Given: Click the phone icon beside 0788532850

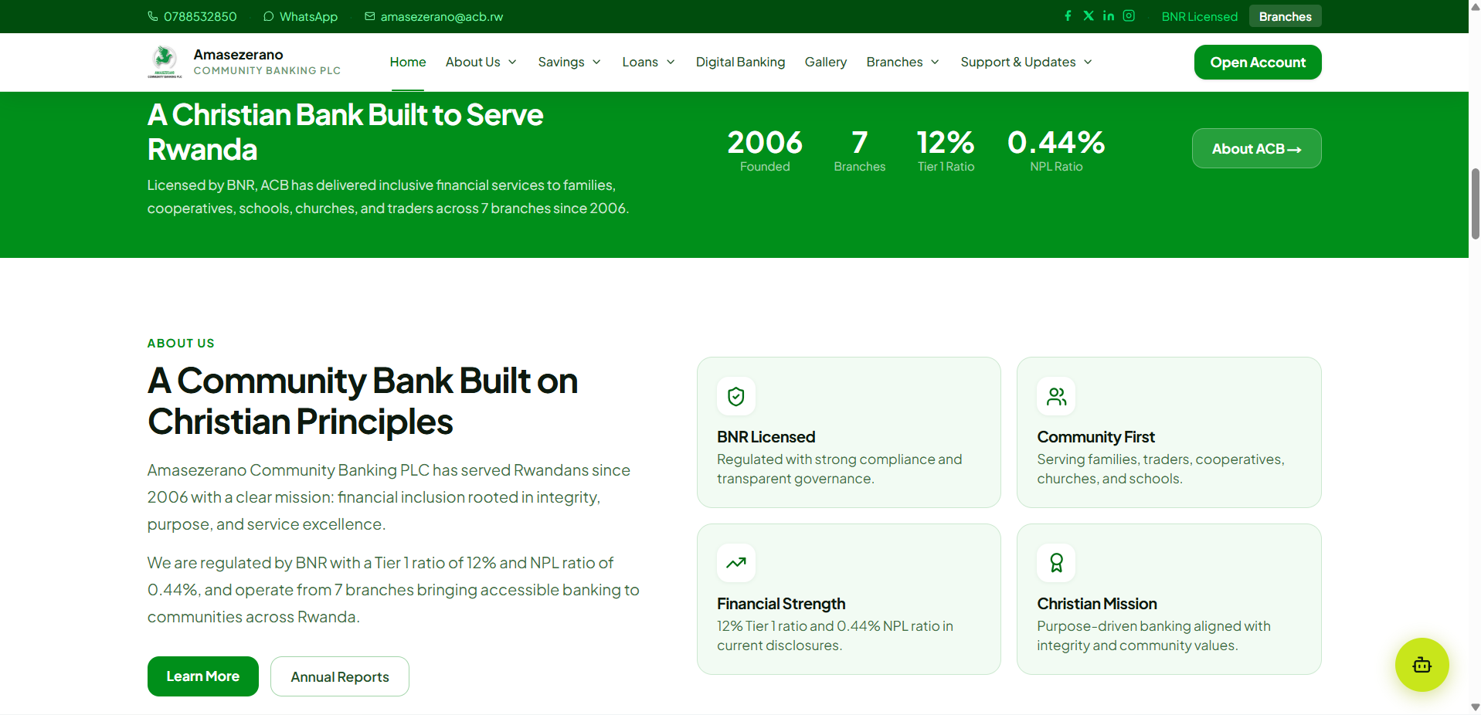Looking at the screenshot, I should pos(153,16).
